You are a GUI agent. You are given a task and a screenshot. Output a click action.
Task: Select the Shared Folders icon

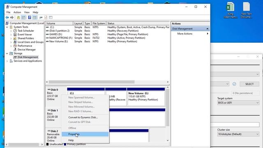point(15,38)
